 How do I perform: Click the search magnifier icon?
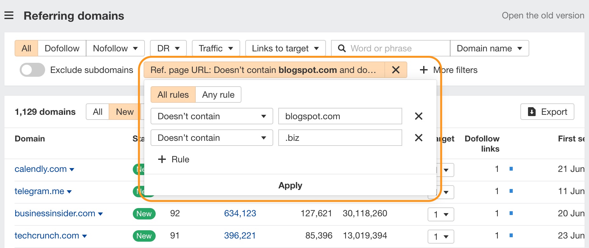342,48
